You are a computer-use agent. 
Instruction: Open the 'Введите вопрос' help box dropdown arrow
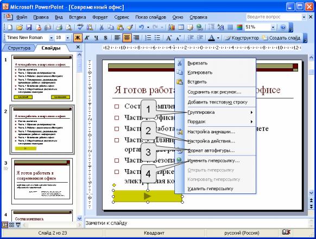point(304,17)
